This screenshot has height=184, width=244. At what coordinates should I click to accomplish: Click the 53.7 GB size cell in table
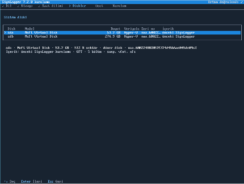(114, 33)
